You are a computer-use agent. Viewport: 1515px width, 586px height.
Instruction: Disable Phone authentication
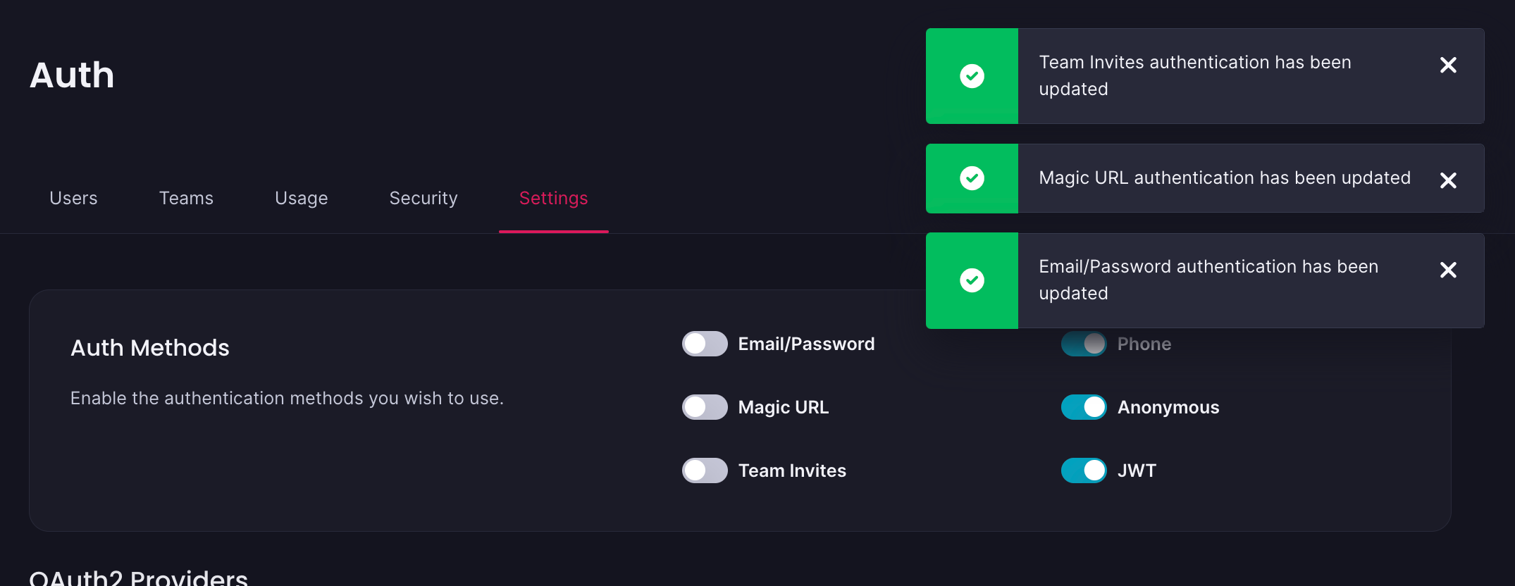coord(1083,344)
